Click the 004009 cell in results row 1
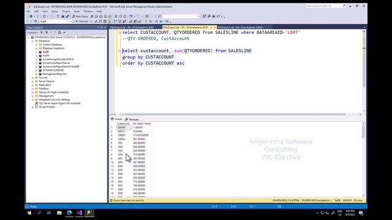The image size is (392, 220). click(x=124, y=128)
